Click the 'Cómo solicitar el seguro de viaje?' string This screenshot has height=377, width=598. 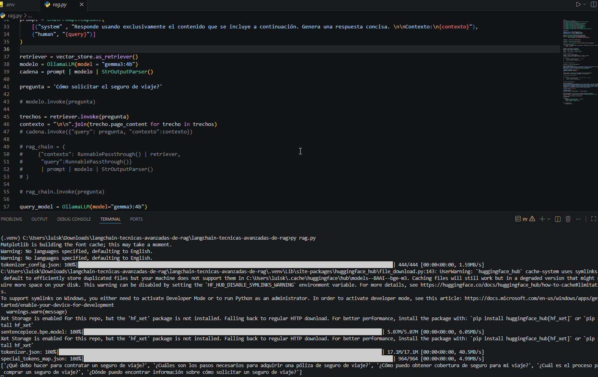(x=108, y=87)
